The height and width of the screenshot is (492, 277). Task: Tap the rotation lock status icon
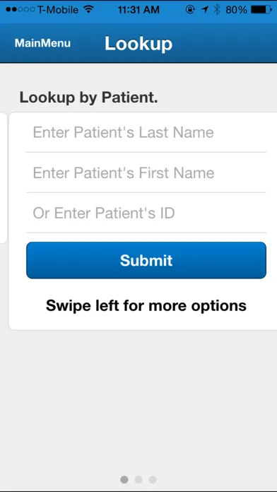[190, 10]
